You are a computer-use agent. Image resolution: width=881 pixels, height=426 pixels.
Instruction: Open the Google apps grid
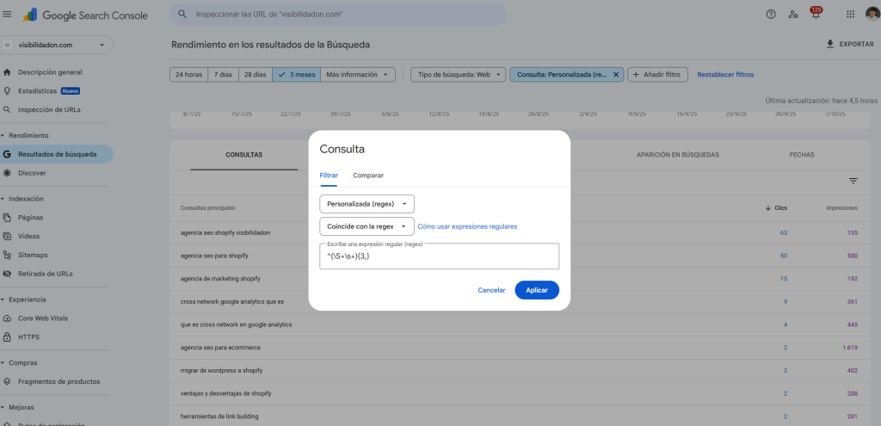click(850, 15)
